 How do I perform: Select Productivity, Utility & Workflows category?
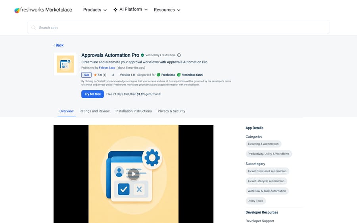269,154
